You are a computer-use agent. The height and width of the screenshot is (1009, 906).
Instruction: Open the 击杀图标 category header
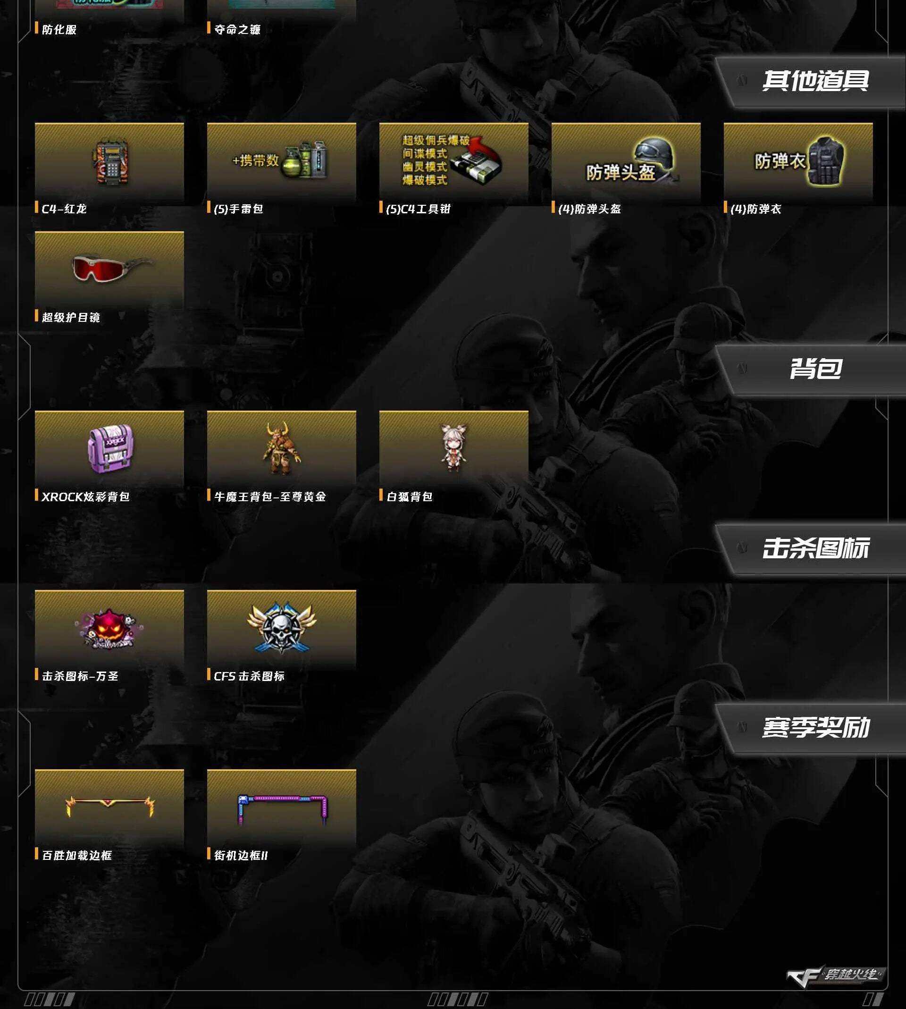[815, 548]
